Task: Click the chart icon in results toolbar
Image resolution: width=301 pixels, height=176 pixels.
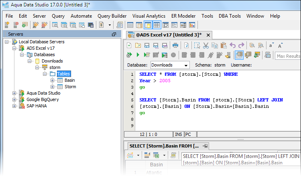Action: click(x=130, y=155)
